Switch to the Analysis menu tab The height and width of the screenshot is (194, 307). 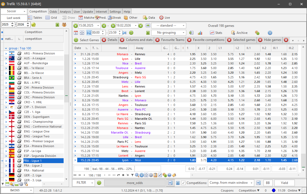[65, 12]
